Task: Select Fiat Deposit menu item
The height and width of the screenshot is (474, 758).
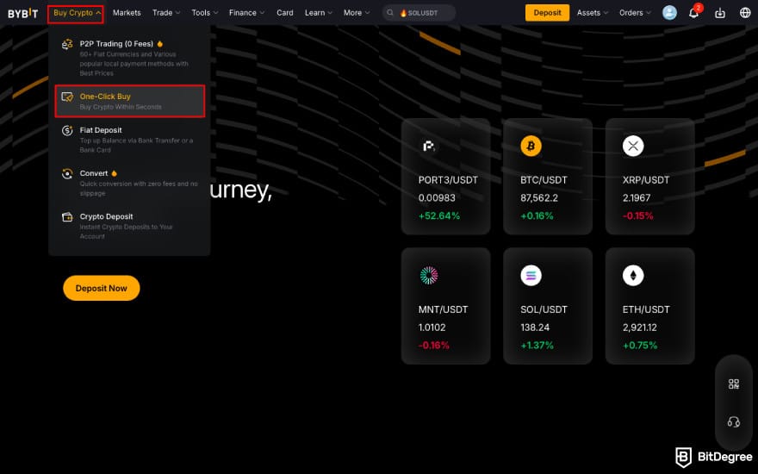Action: click(x=129, y=140)
